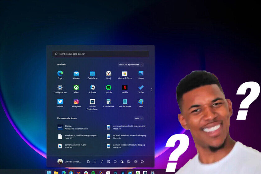261x174 pixels.
Task: Open Microsoft Store from pinned apps
Action: (x=125, y=75)
